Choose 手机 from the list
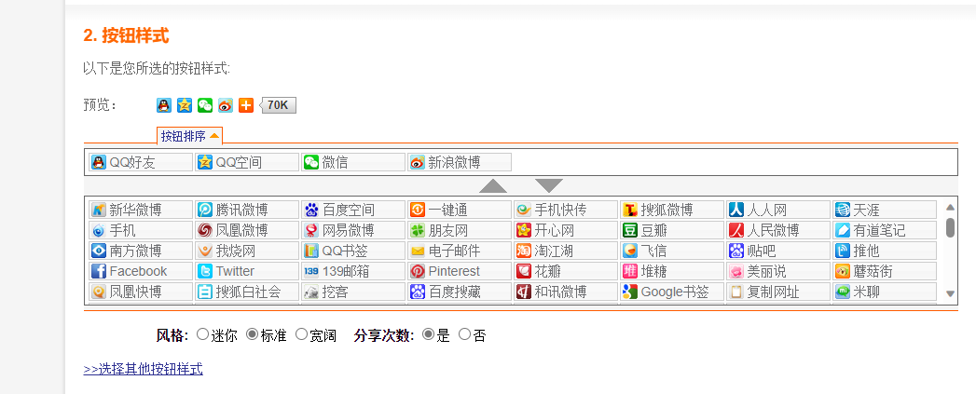976x394 pixels. click(x=141, y=230)
